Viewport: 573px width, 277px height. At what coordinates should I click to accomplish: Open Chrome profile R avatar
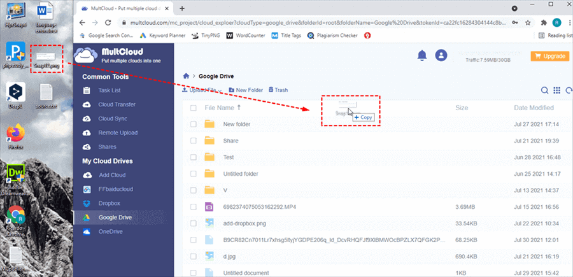tap(556, 23)
